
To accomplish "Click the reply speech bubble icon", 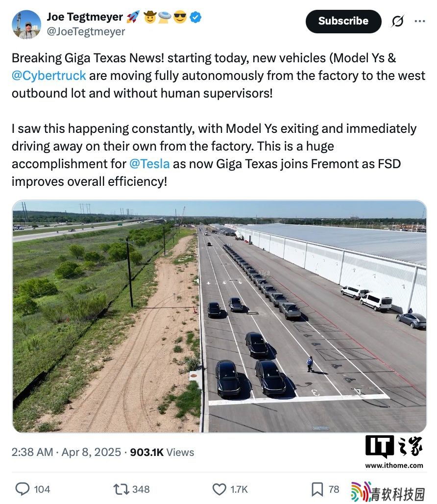I will point(23,489).
